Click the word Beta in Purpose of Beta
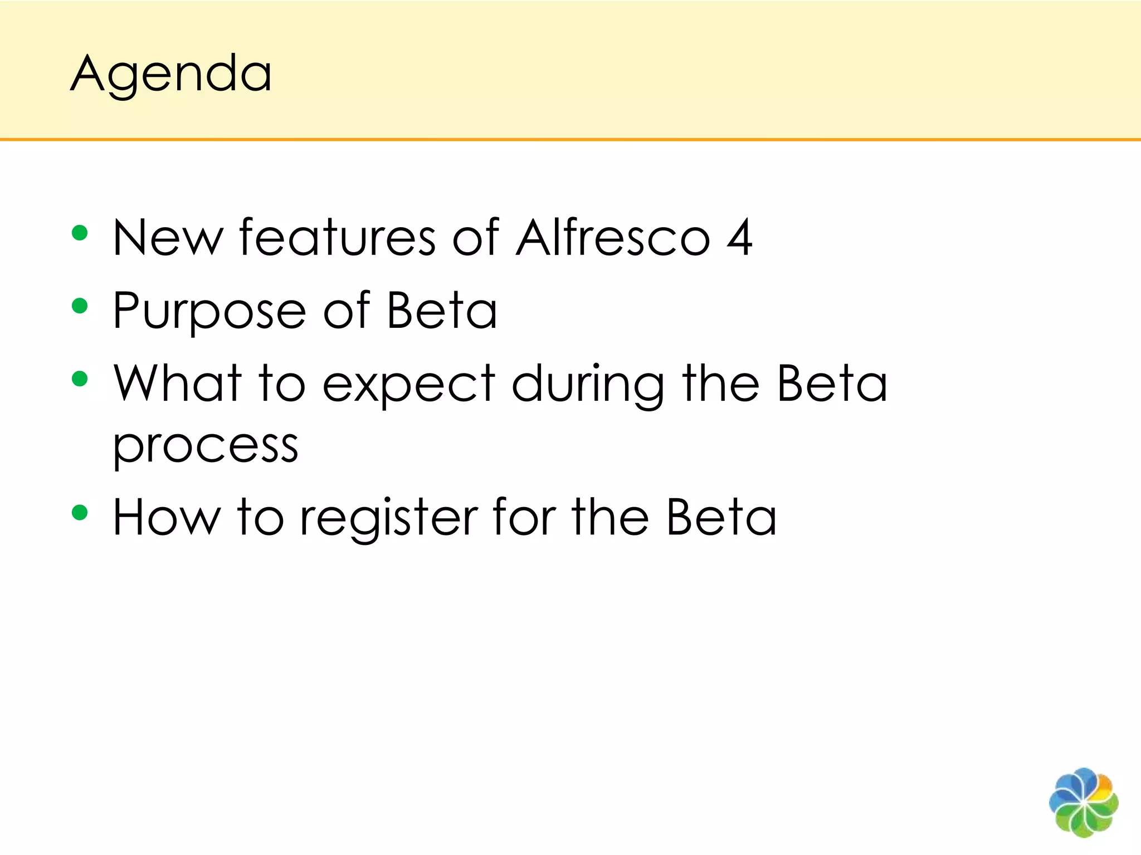The image size is (1141, 855). click(441, 310)
